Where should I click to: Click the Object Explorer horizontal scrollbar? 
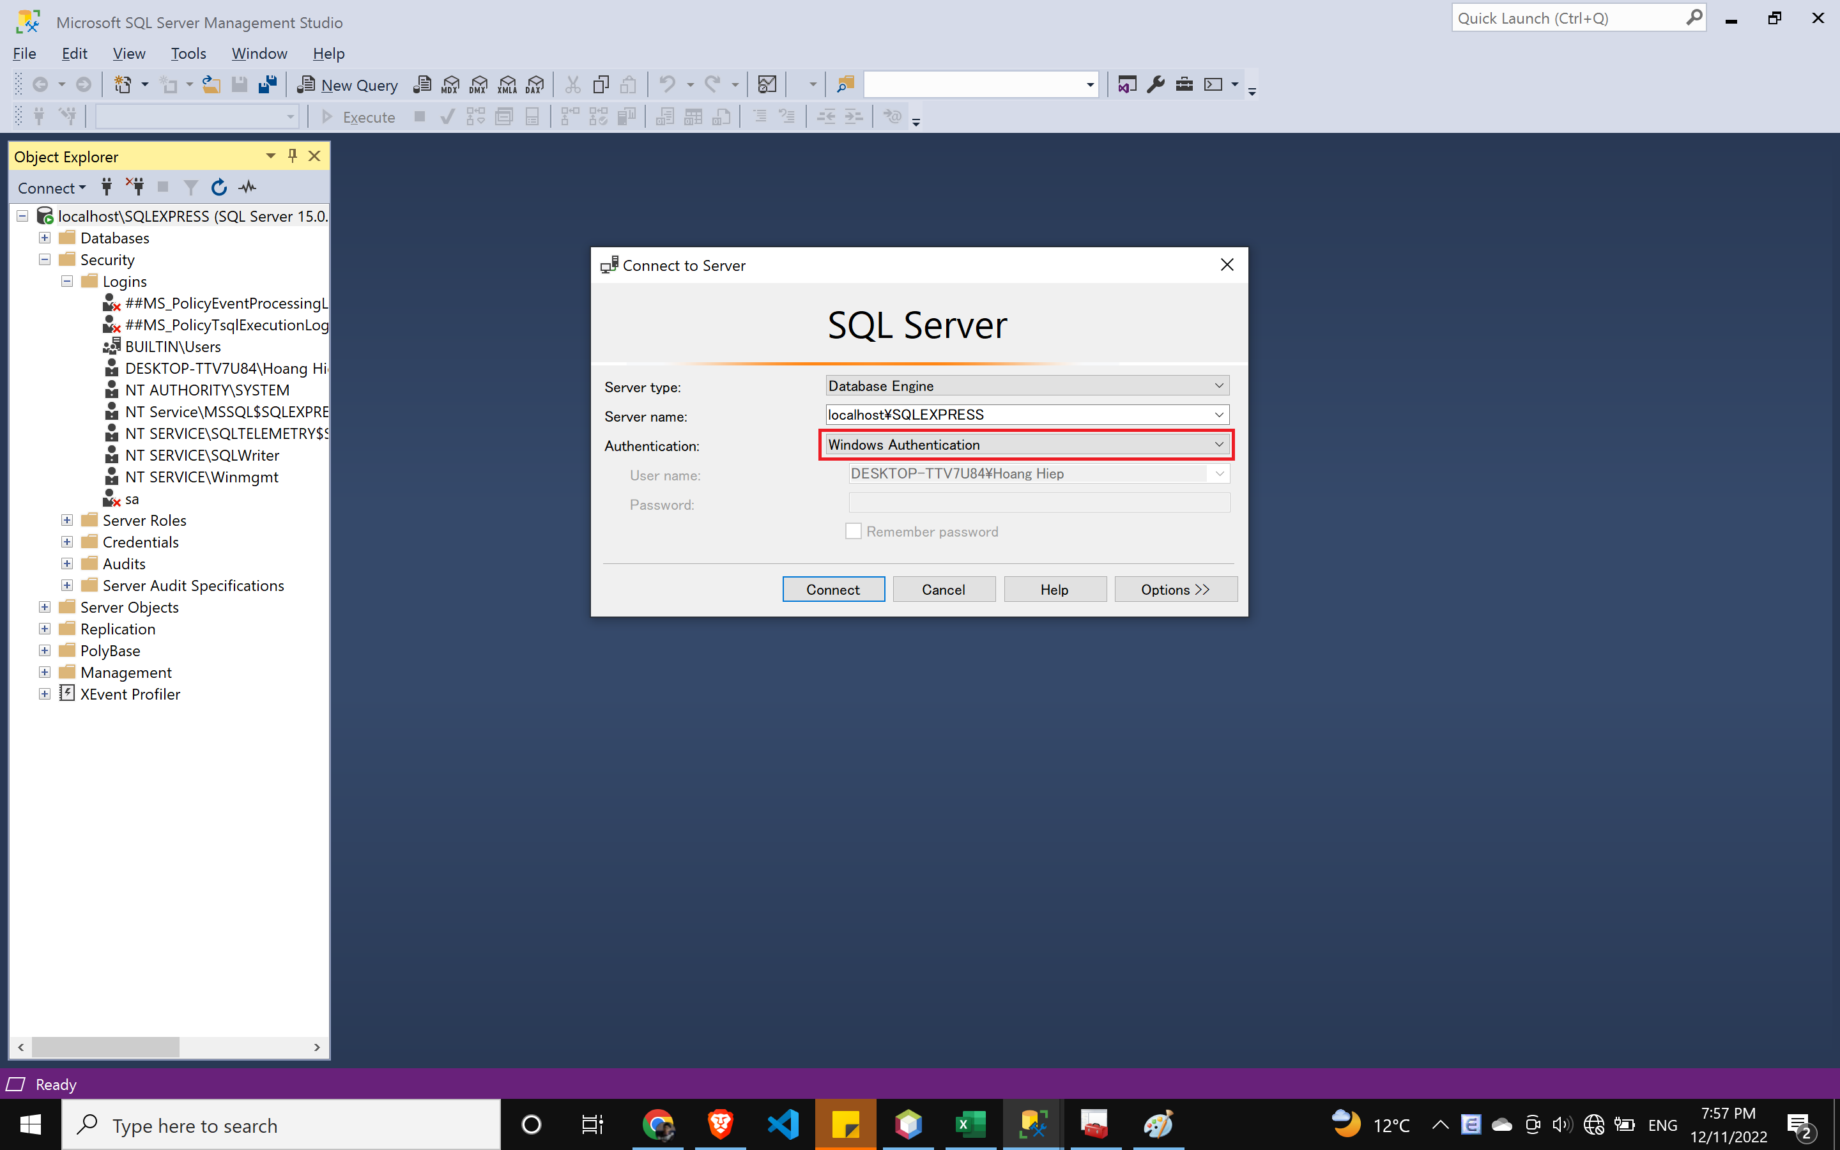[105, 1047]
